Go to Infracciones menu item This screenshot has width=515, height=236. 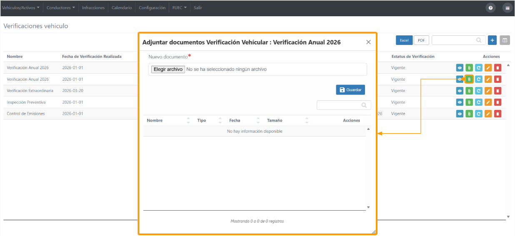pos(93,7)
